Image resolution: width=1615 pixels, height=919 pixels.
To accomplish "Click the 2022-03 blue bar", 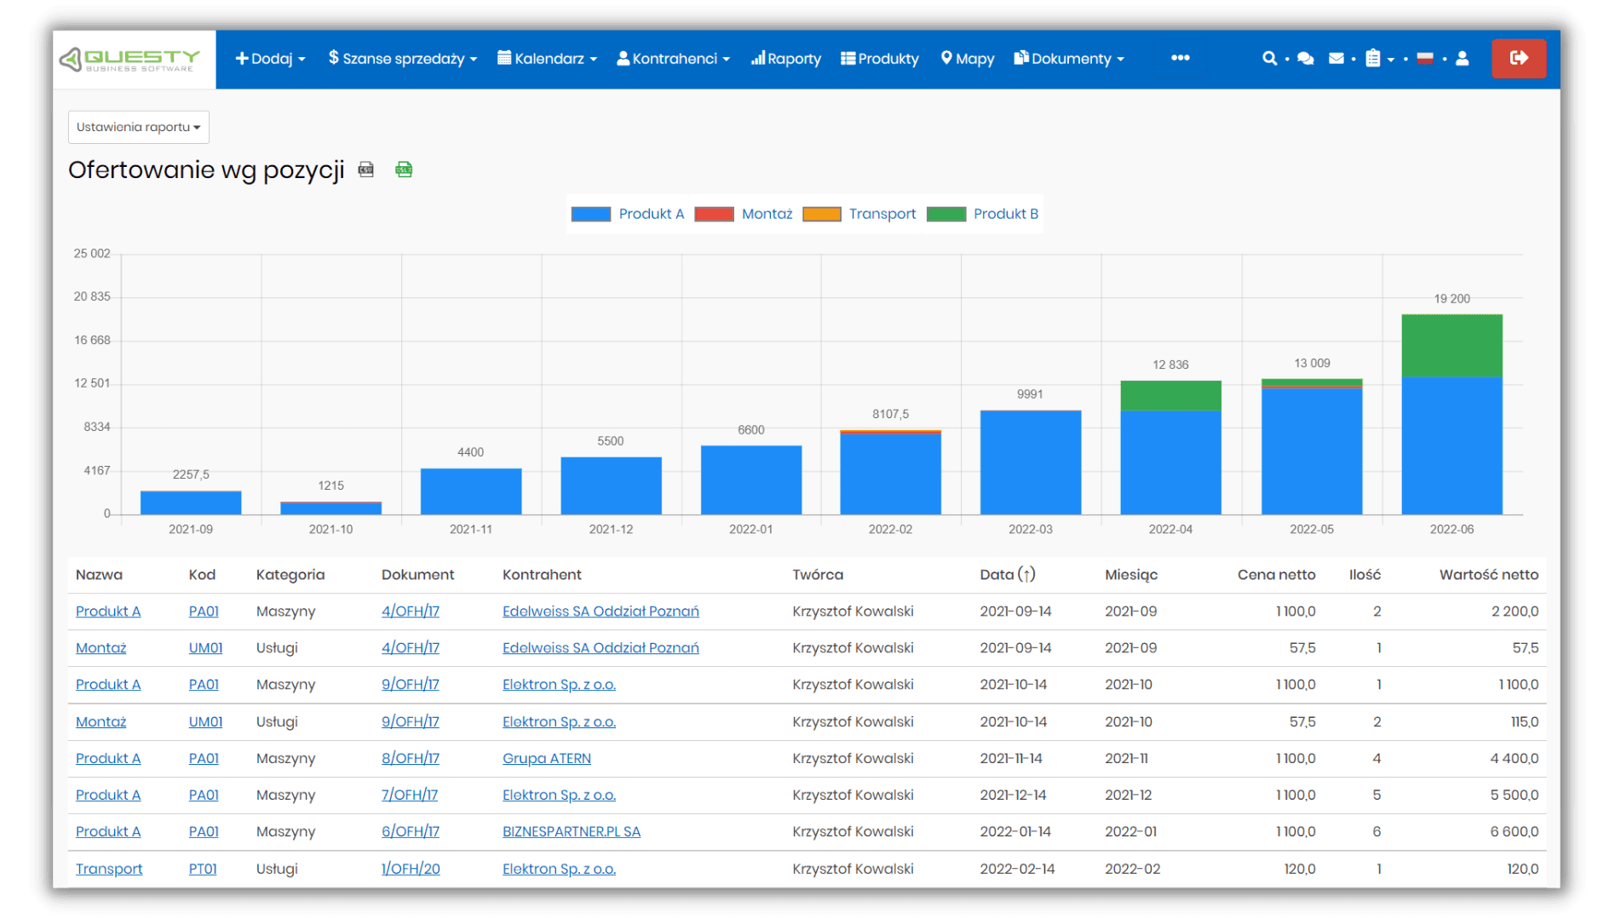I will [1031, 462].
